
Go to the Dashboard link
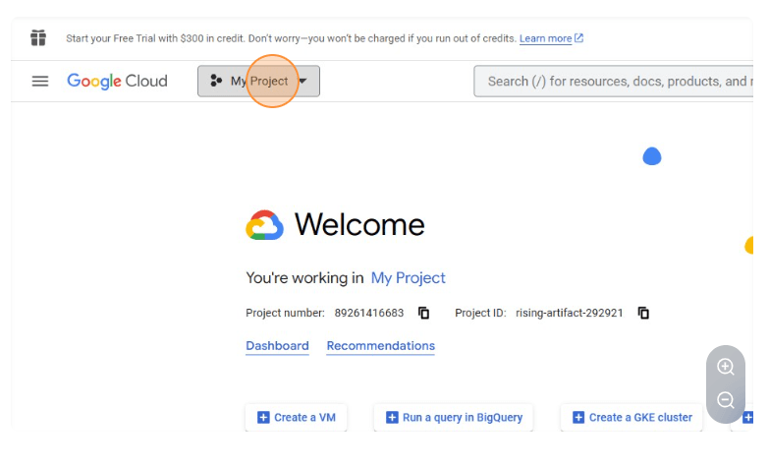277,346
